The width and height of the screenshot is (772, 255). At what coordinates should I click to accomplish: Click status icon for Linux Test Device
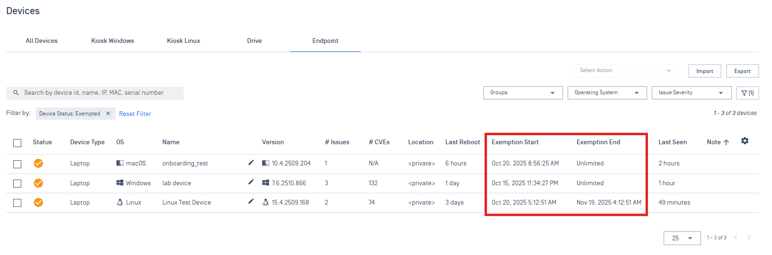pyautogui.click(x=38, y=202)
